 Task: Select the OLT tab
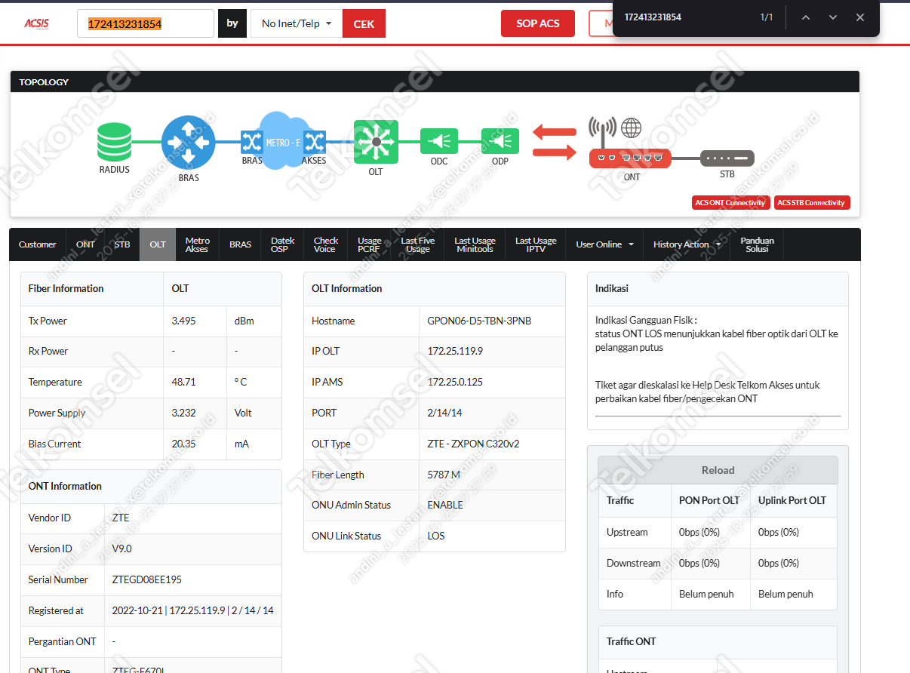158,244
